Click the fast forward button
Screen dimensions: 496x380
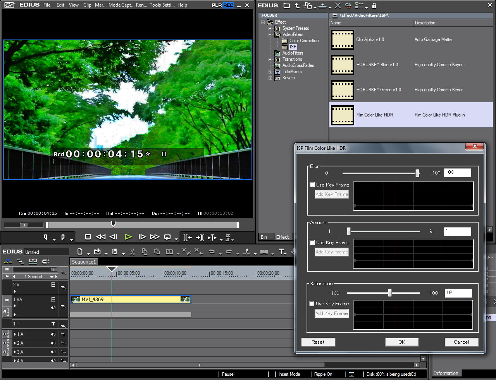(x=155, y=237)
